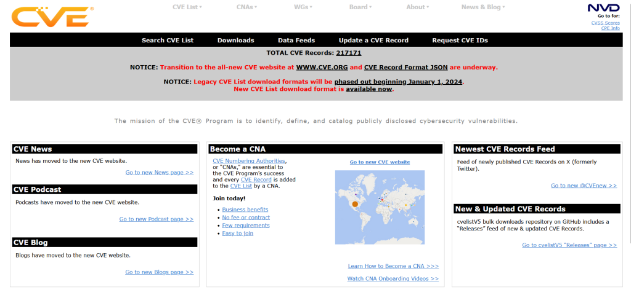
Task: Go to new Blogs page
Action: [x=160, y=272]
